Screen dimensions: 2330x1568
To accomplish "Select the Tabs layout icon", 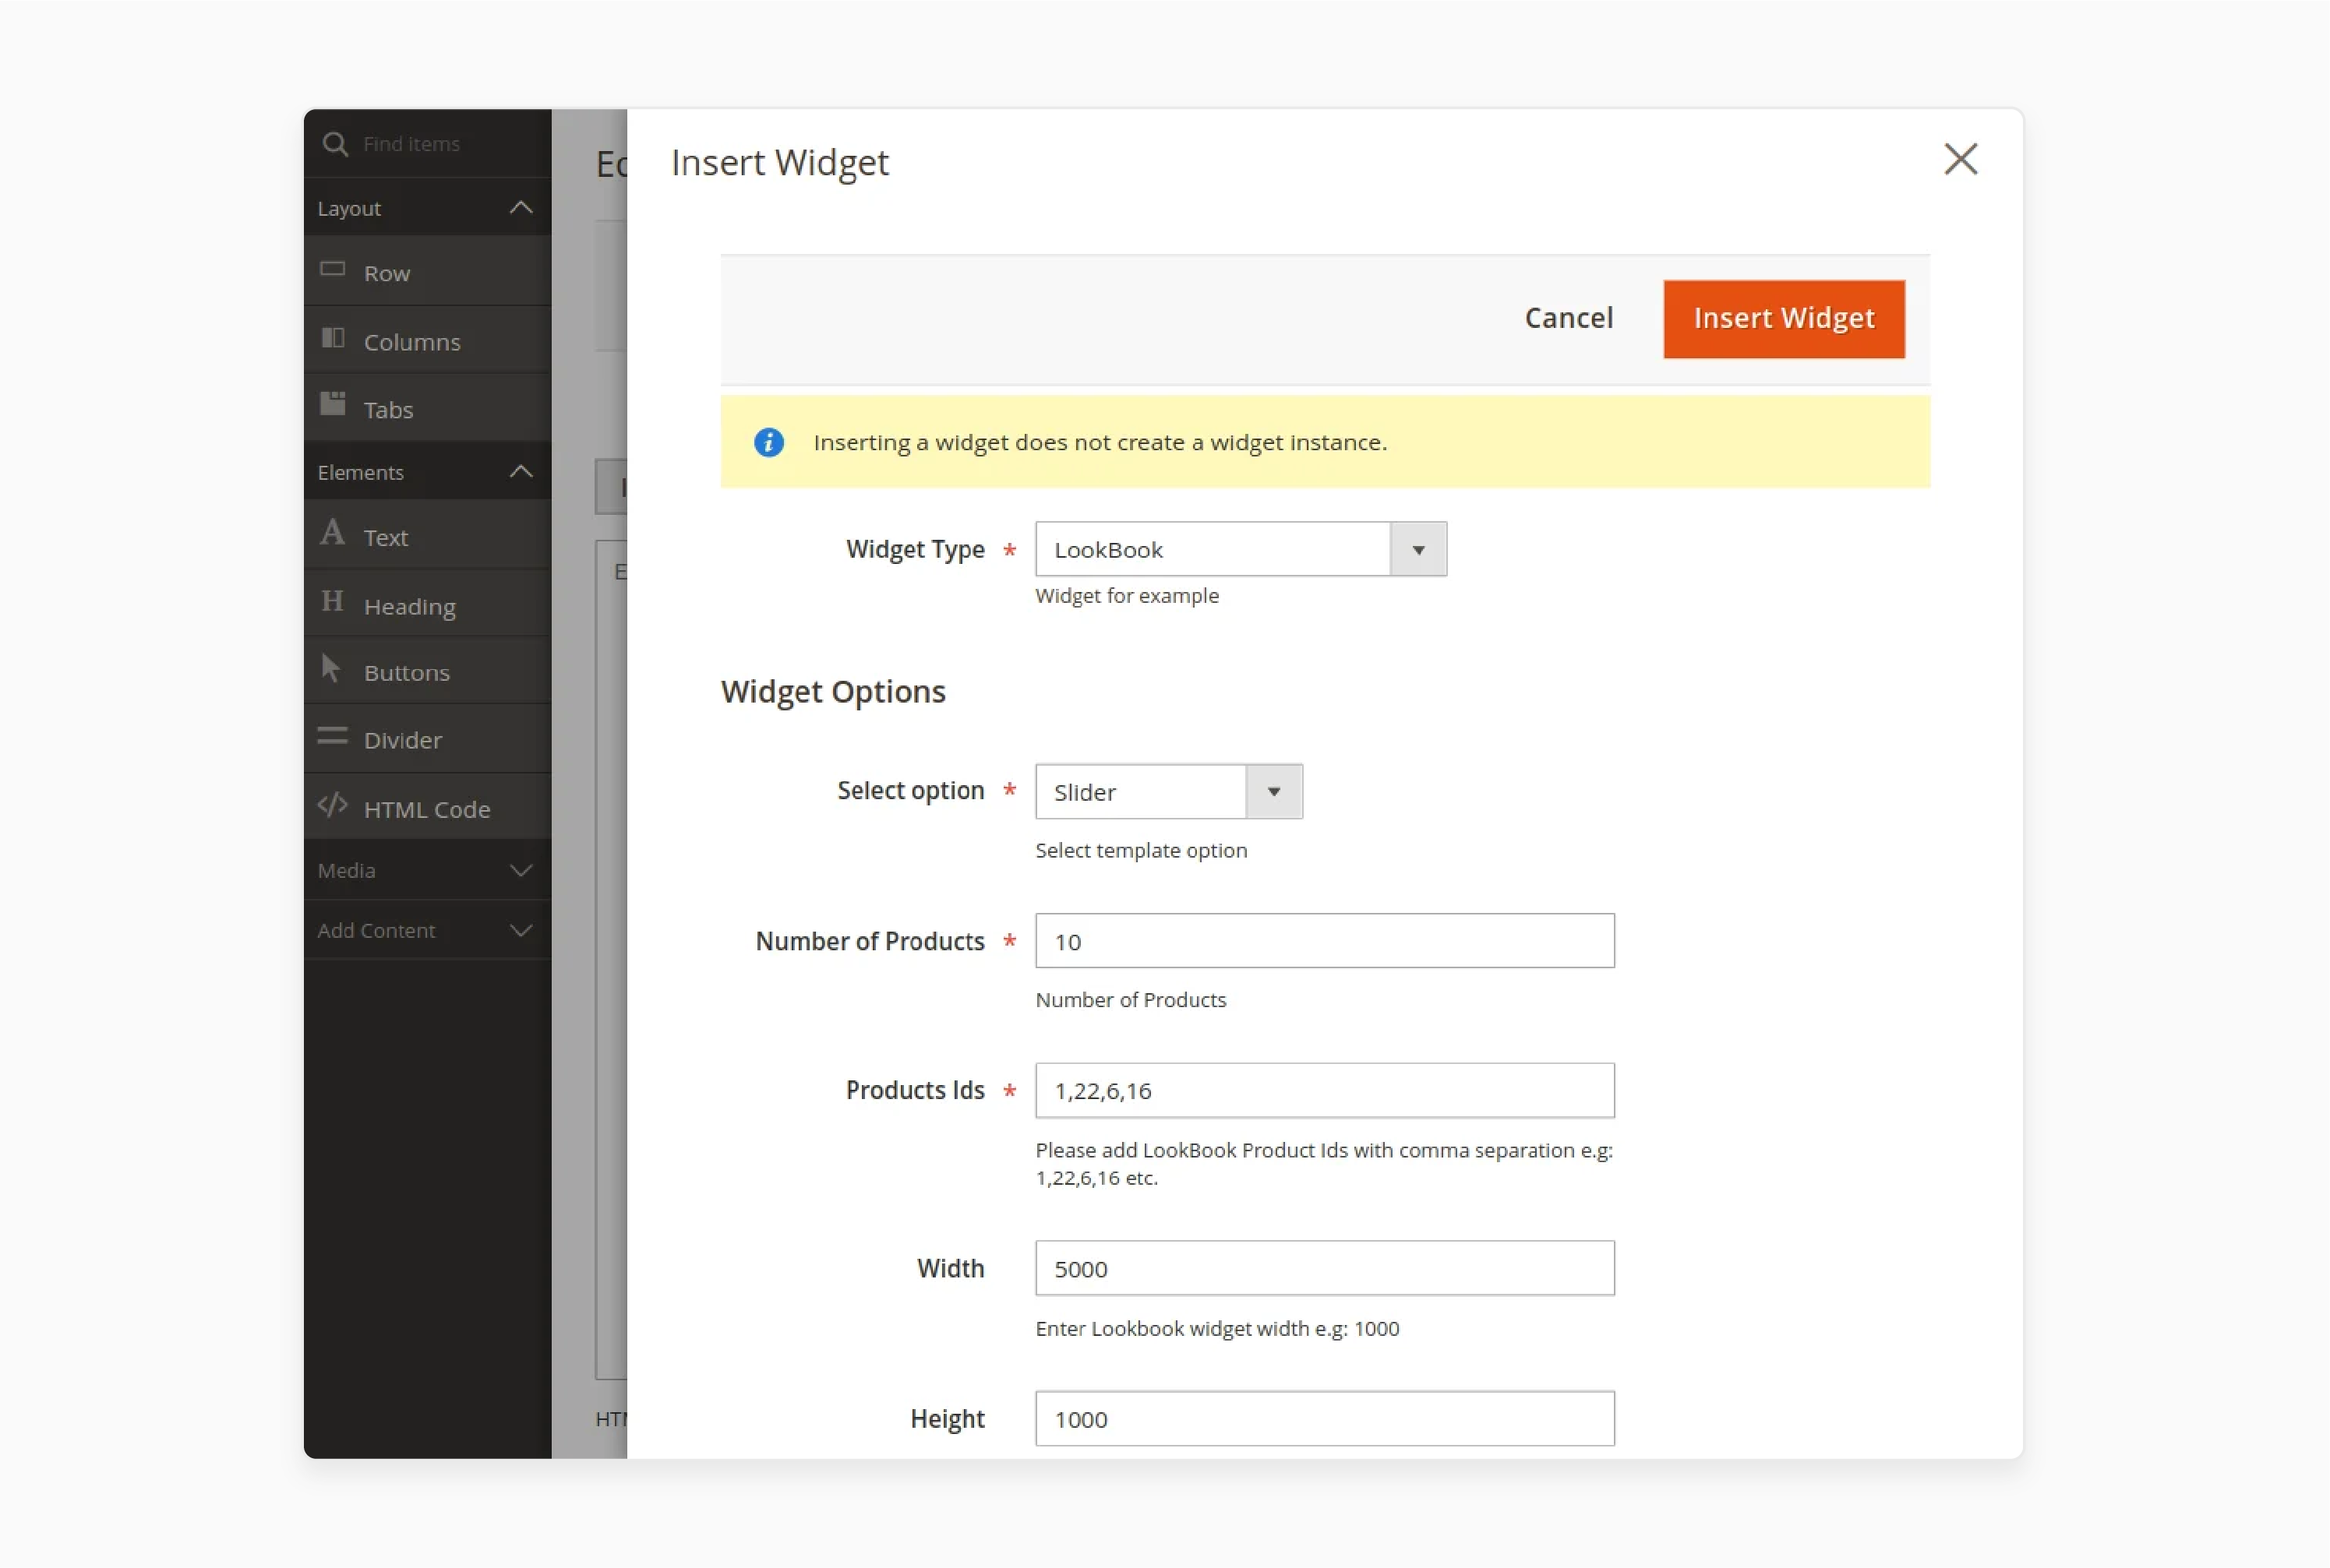I will [x=332, y=404].
